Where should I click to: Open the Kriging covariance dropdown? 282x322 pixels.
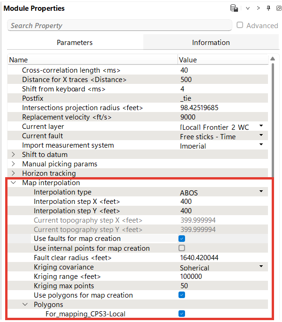point(261,266)
